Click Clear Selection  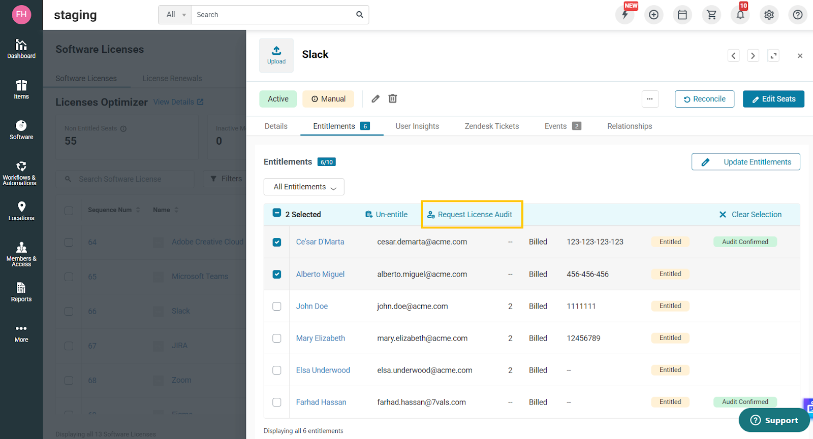point(751,215)
